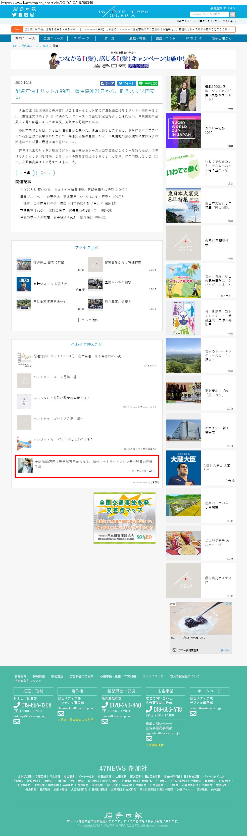Open the Facebook icon in the header
Image resolution: width=247 pixels, height=836 pixels.
[x=20, y=15]
